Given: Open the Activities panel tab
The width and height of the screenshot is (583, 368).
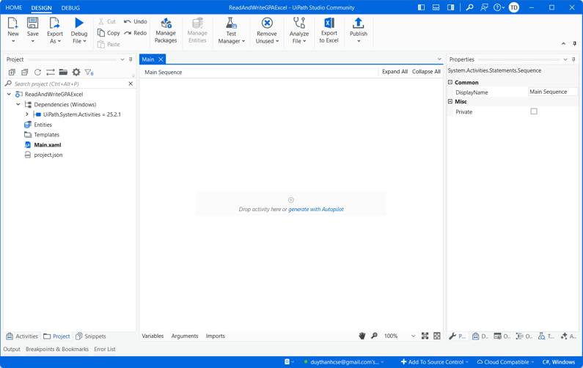Looking at the screenshot, I should click(22, 336).
